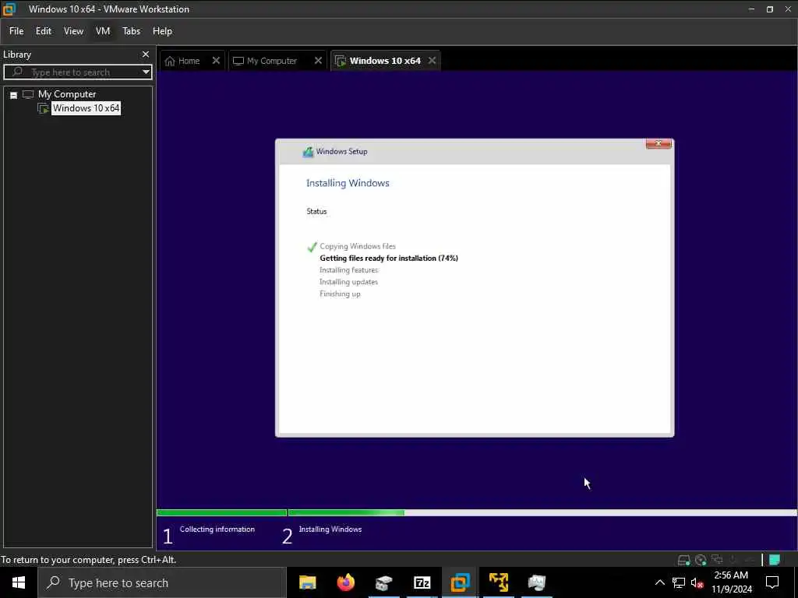Click the VMware Workstation title bar logo
This screenshot has width=798, height=598.
pos(9,9)
